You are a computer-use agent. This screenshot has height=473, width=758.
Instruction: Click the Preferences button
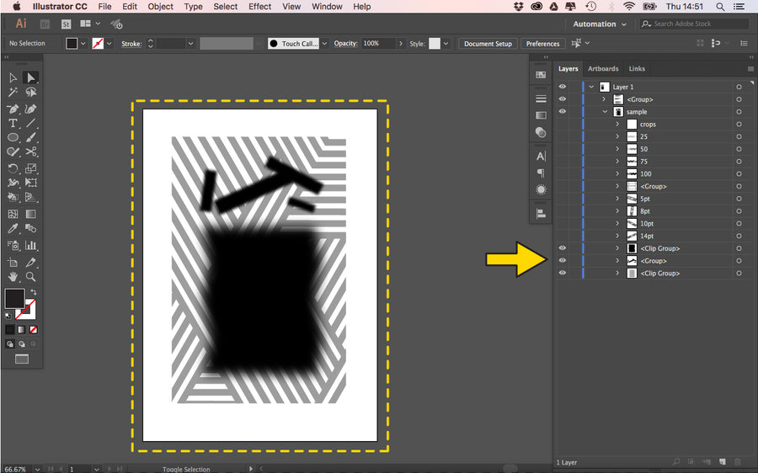pos(542,44)
